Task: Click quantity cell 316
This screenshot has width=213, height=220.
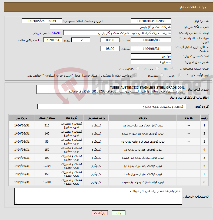Action: 47,125
